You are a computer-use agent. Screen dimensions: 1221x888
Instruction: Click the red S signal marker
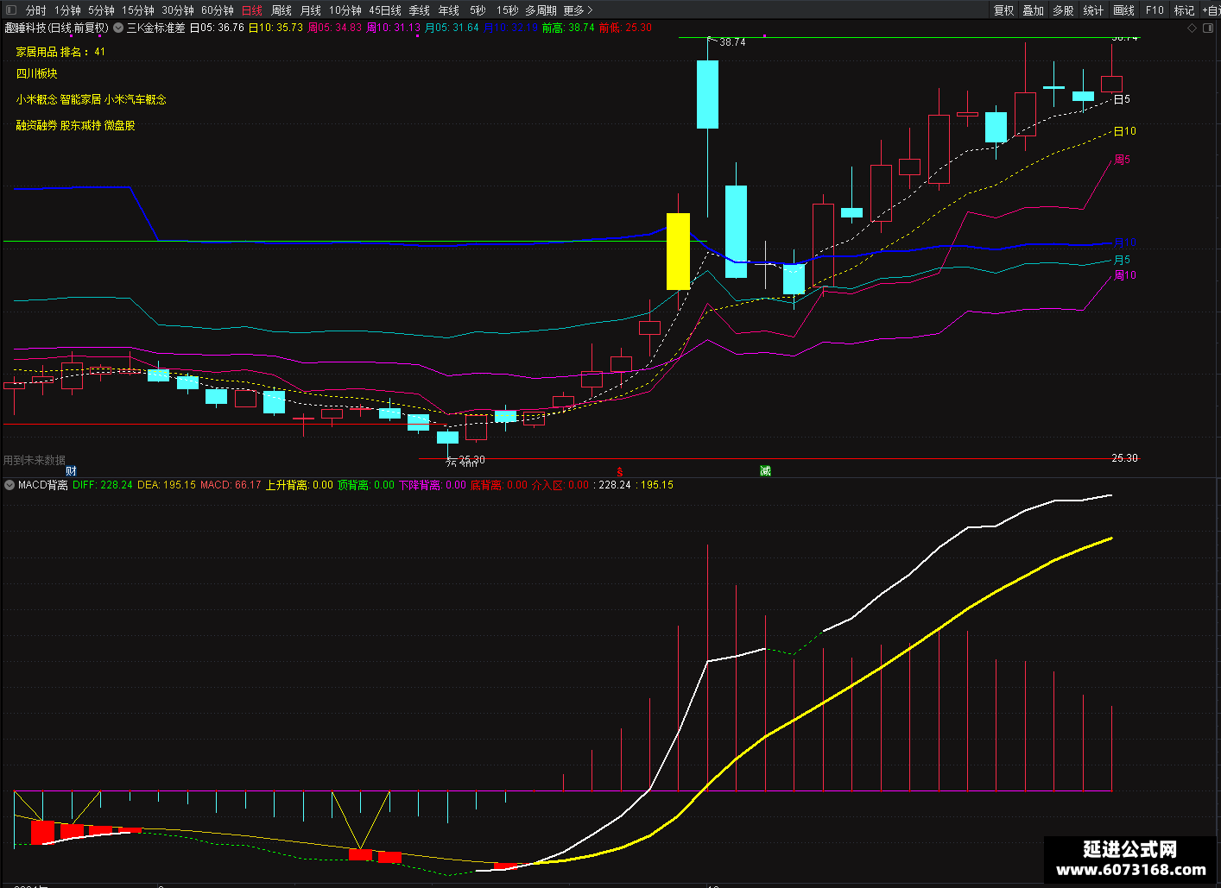620,472
